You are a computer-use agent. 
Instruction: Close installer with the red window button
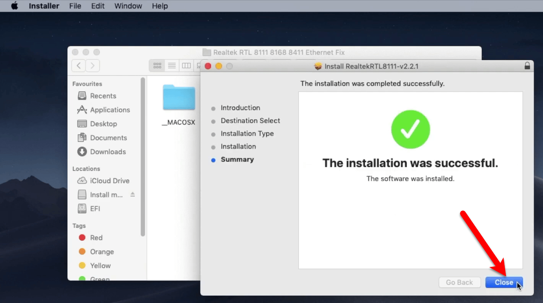[x=208, y=66]
